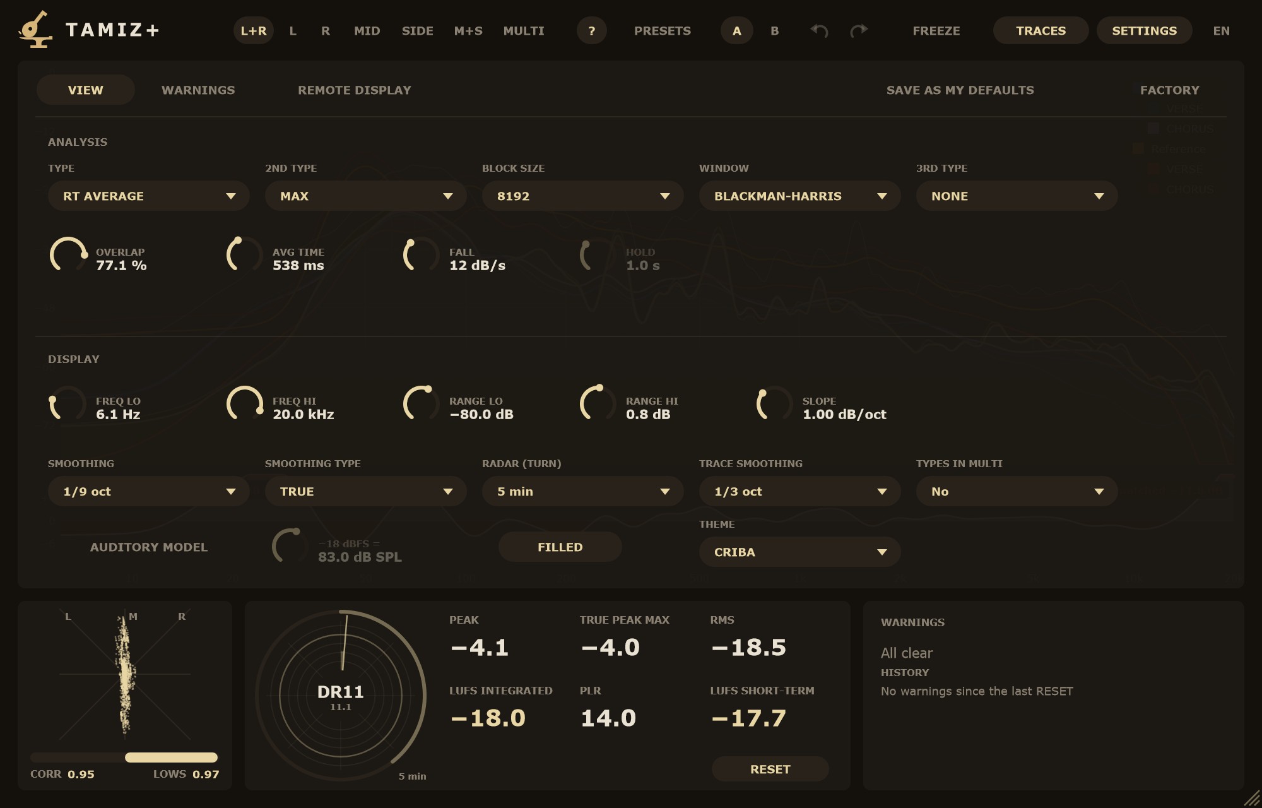
Task: Click the DR11 radar dynamics meter
Action: pyautogui.click(x=341, y=696)
